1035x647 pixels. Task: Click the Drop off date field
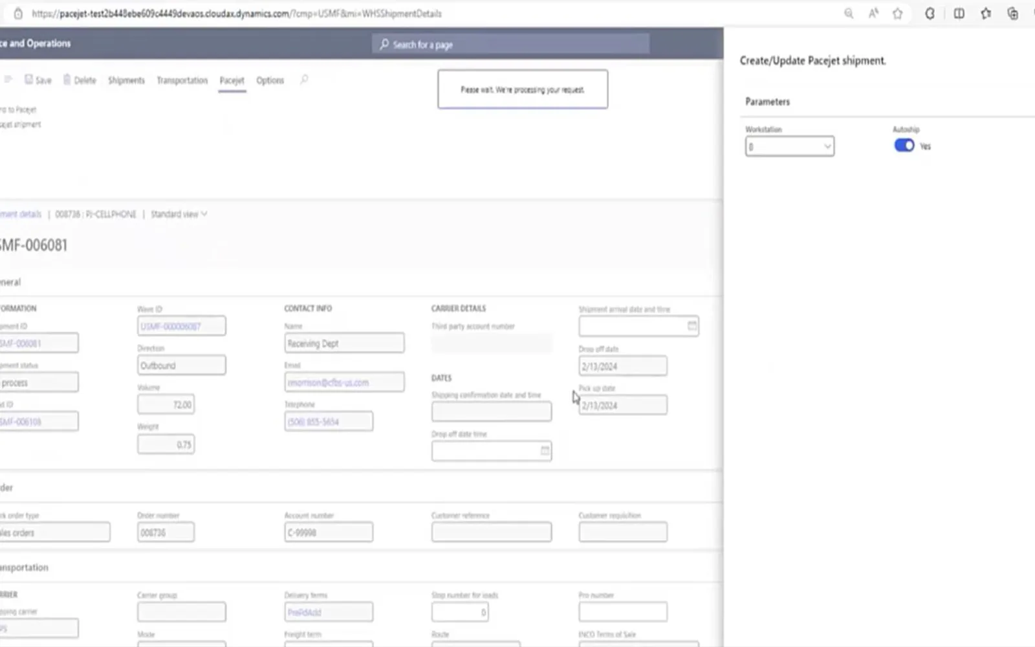(623, 366)
